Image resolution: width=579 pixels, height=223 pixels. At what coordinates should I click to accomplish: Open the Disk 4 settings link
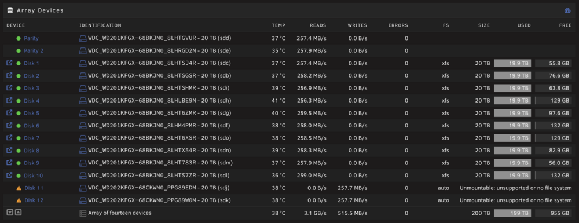(32, 100)
